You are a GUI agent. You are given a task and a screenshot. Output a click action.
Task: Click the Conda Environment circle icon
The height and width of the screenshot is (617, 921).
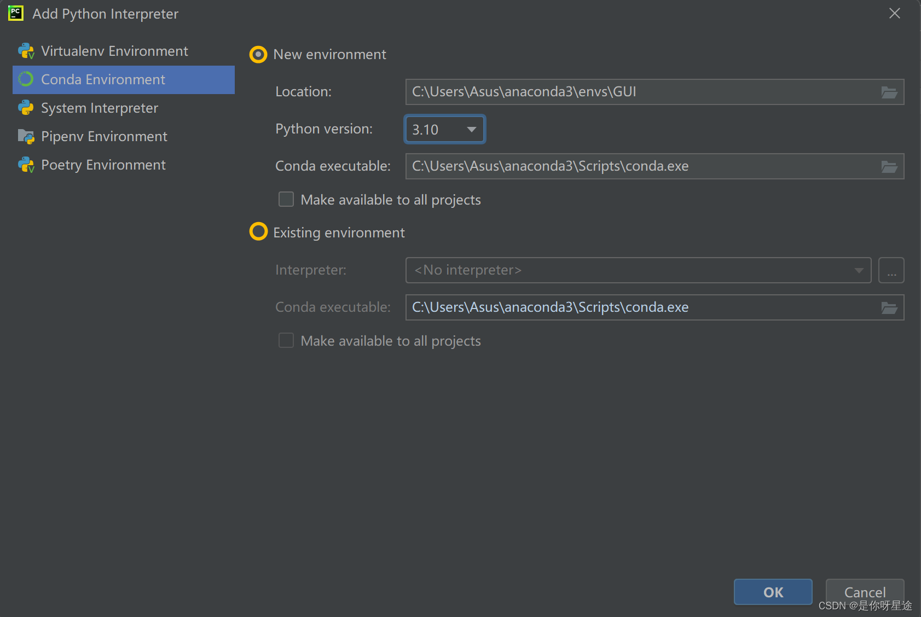coord(26,79)
